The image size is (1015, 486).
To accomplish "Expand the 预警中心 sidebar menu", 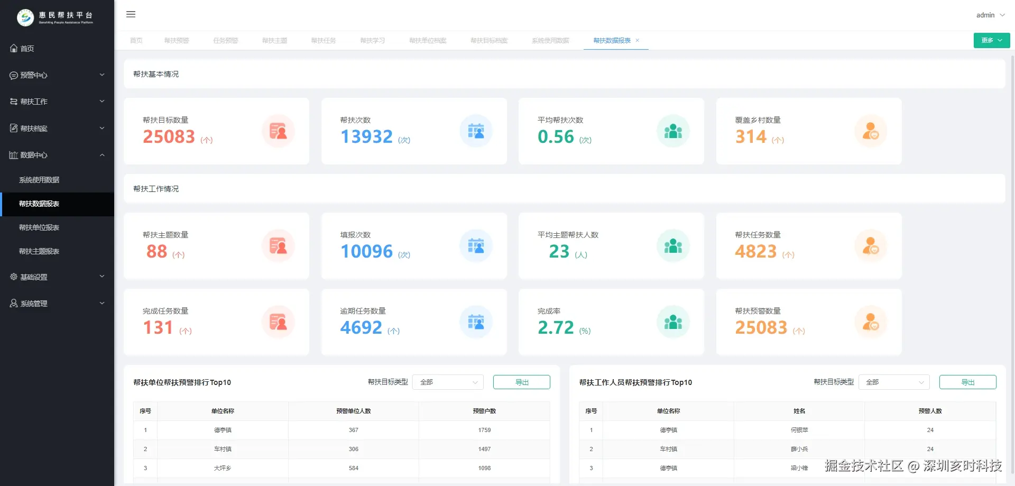I will (57, 75).
